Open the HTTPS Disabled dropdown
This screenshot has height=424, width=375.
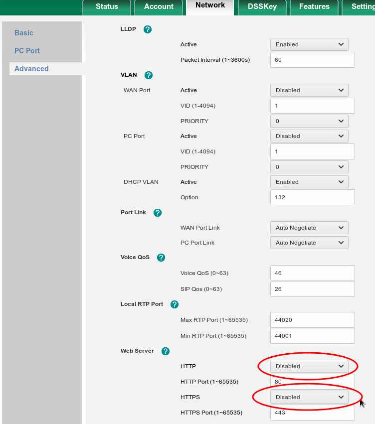(x=309, y=397)
